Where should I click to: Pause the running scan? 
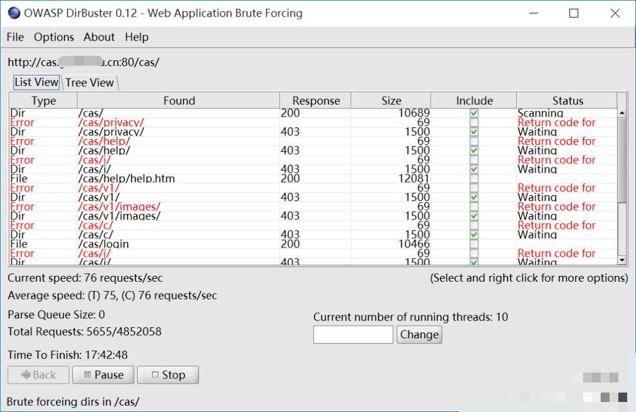[104, 375]
